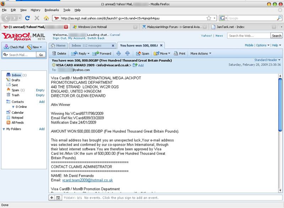Click the Check Mail button
The width and height of the screenshot is (284, 208).
[14, 47]
